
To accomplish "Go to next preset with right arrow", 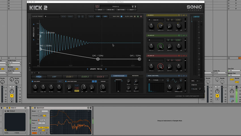I will [136, 7].
